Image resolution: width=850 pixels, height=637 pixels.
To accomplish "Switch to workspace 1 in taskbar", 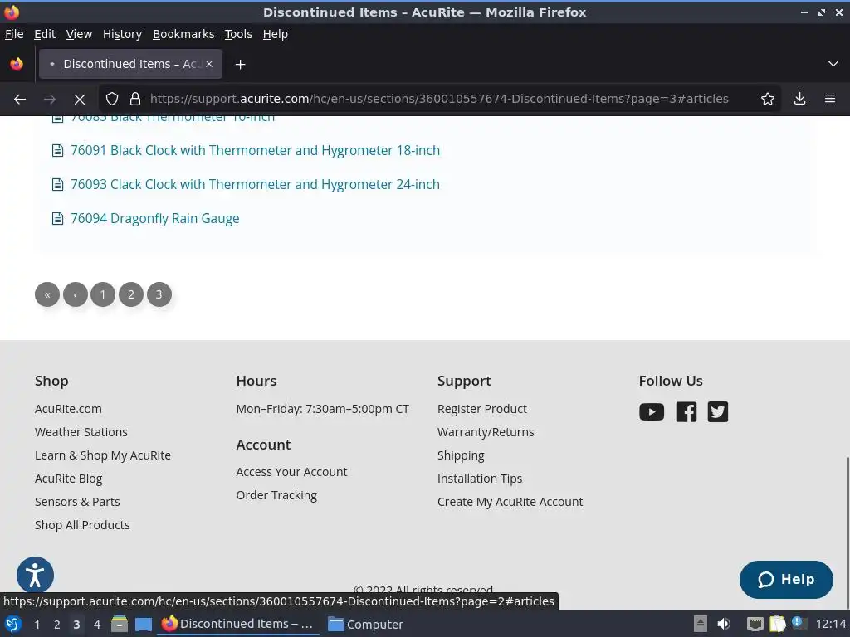I will (x=37, y=625).
